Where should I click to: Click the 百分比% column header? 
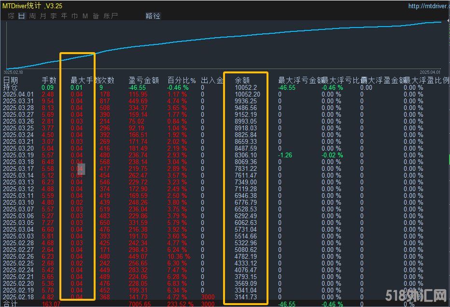[x=182, y=80]
